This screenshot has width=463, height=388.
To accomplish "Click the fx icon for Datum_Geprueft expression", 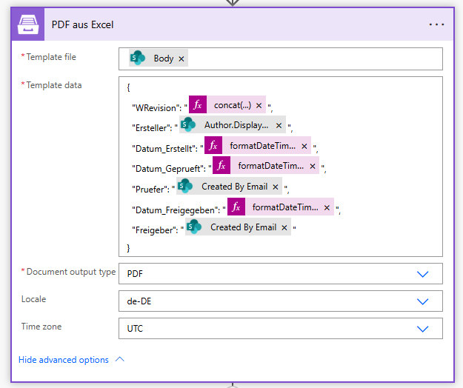I will (221, 166).
